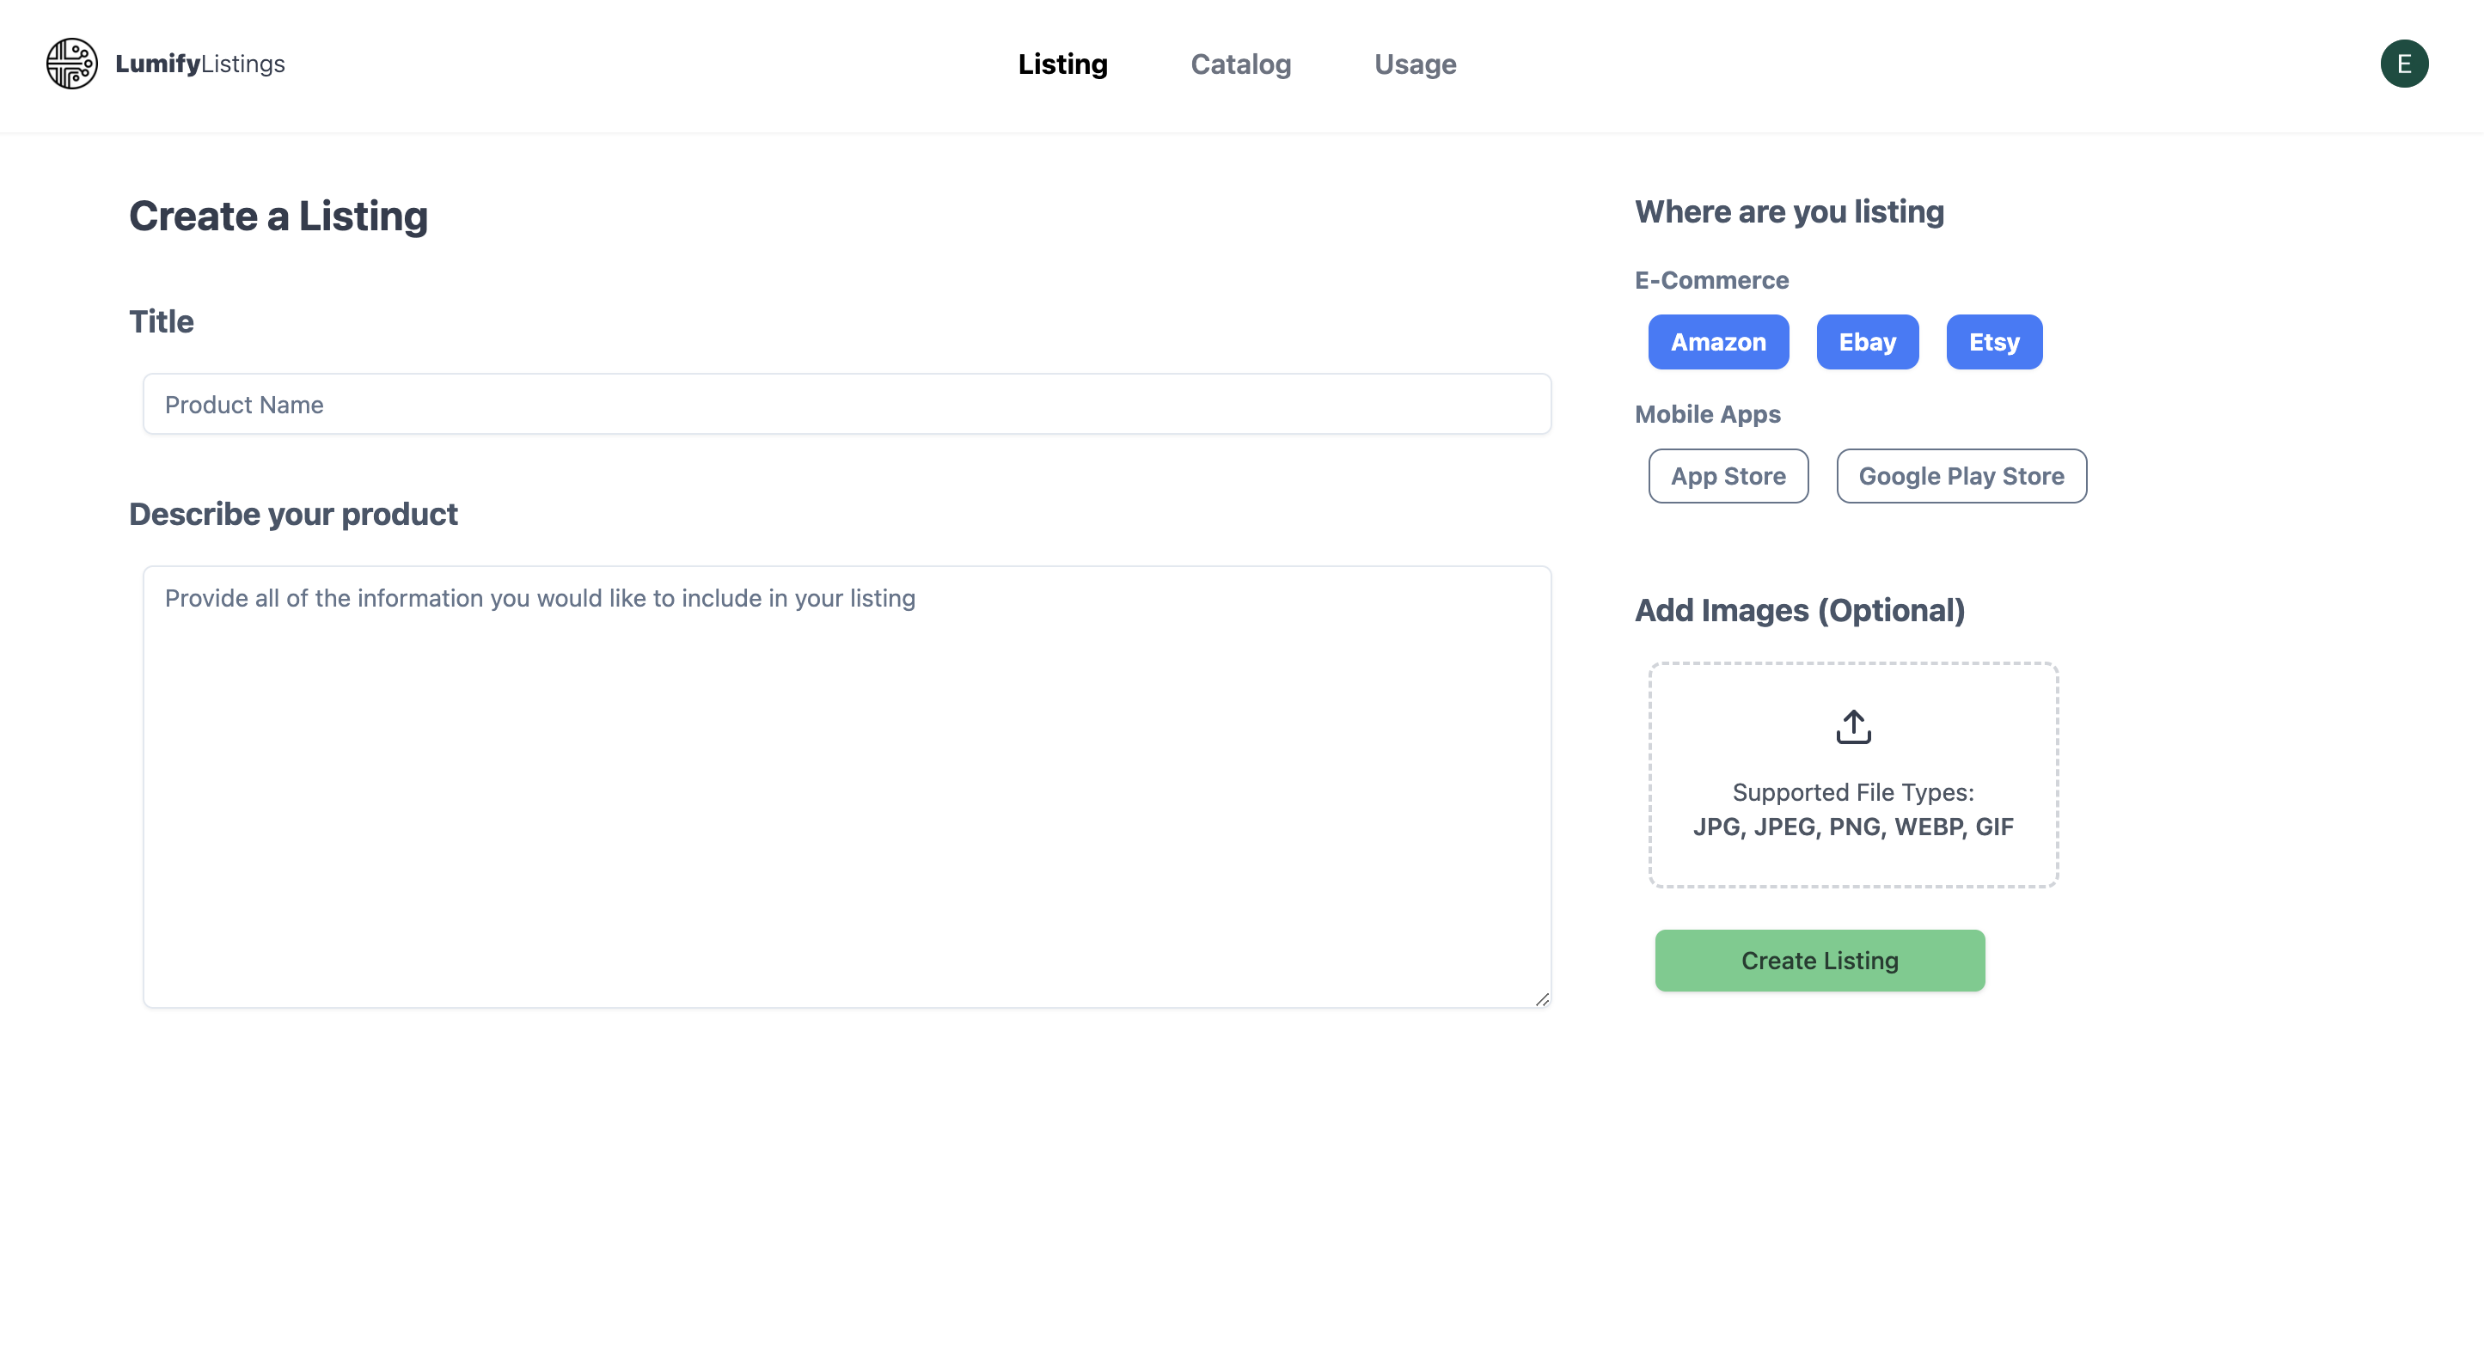The width and height of the screenshot is (2484, 1361).
Task: Toggle the Etsy marketplace option
Action: (x=1993, y=342)
